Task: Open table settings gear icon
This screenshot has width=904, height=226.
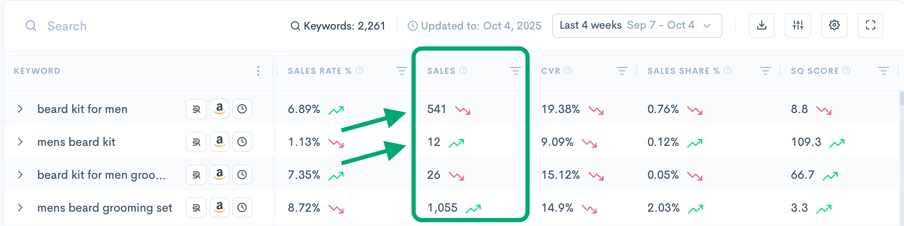Action: (834, 26)
